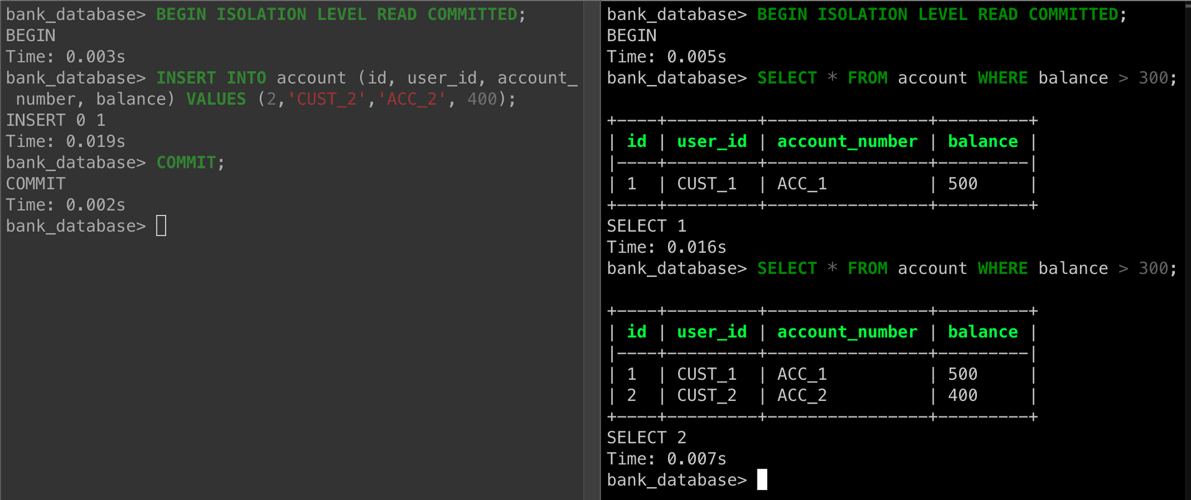This screenshot has width=1191, height=500.
Task: Click the ACC_2 cell in second result table
Action: click(x=801, y=396)
